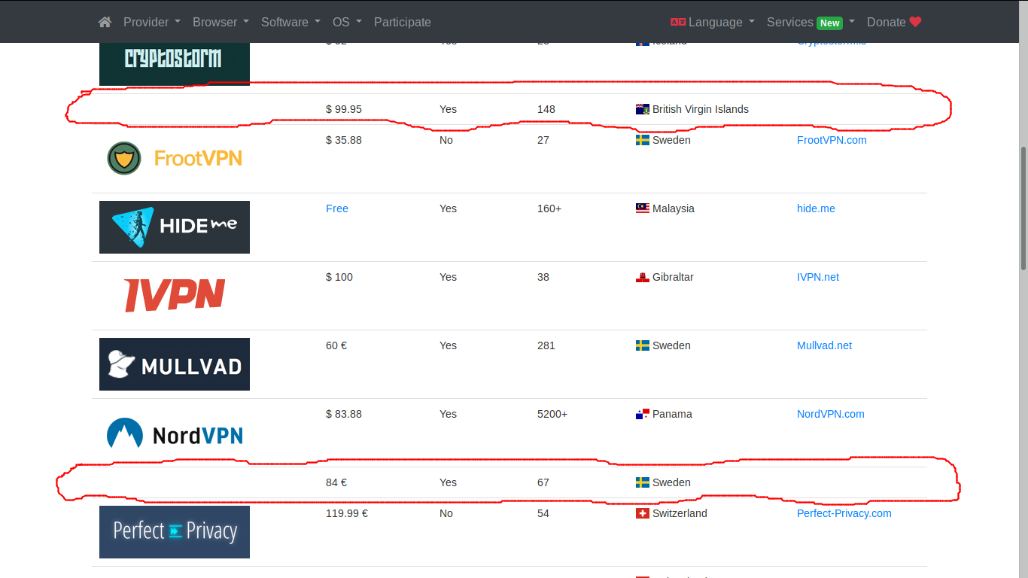Expand the OS dropdown menu
This screenshot has width=1028, height=578.
tap(347, 22)
